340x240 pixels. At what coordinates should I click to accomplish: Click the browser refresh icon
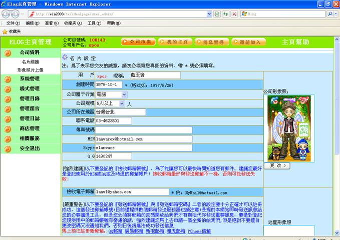pos(226,13)
